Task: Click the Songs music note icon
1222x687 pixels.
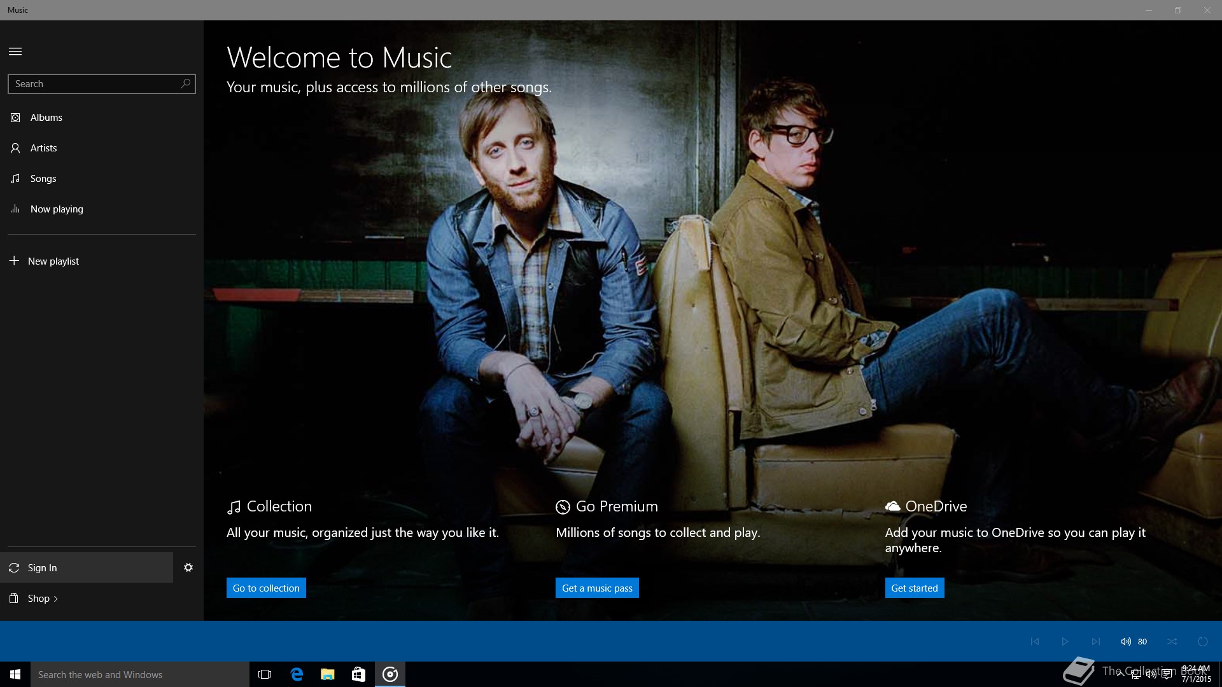Action: click(15, 179)
